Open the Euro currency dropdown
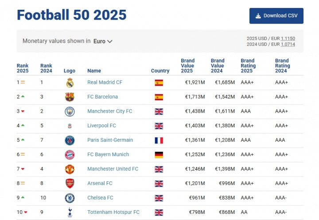The height and width of the screenshot is (220, 319). pos(103,41)
